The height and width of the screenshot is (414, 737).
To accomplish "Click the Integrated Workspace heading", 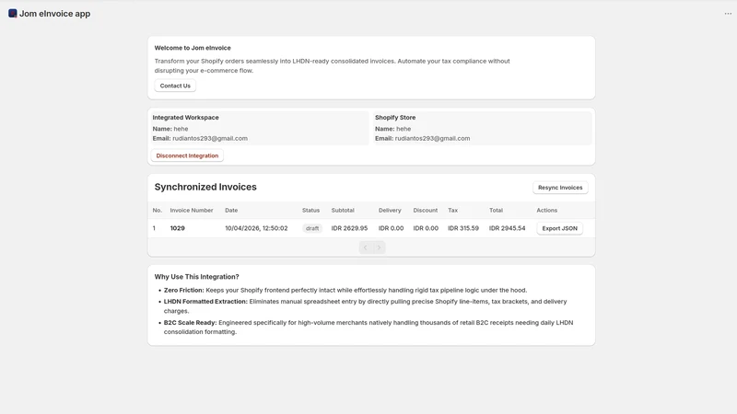I will pos(185,118).
